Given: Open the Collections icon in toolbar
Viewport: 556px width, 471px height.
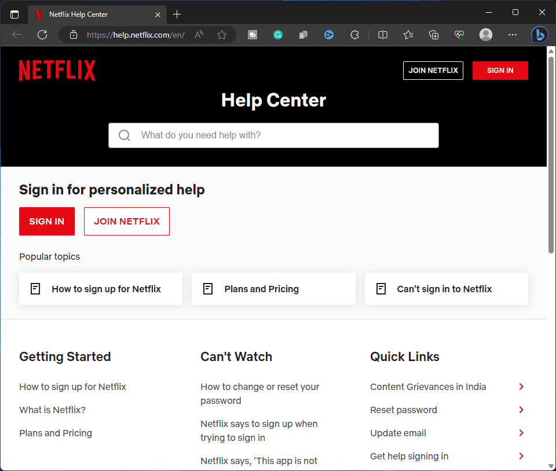Looking at the screenshot, I should pos(434,35).
